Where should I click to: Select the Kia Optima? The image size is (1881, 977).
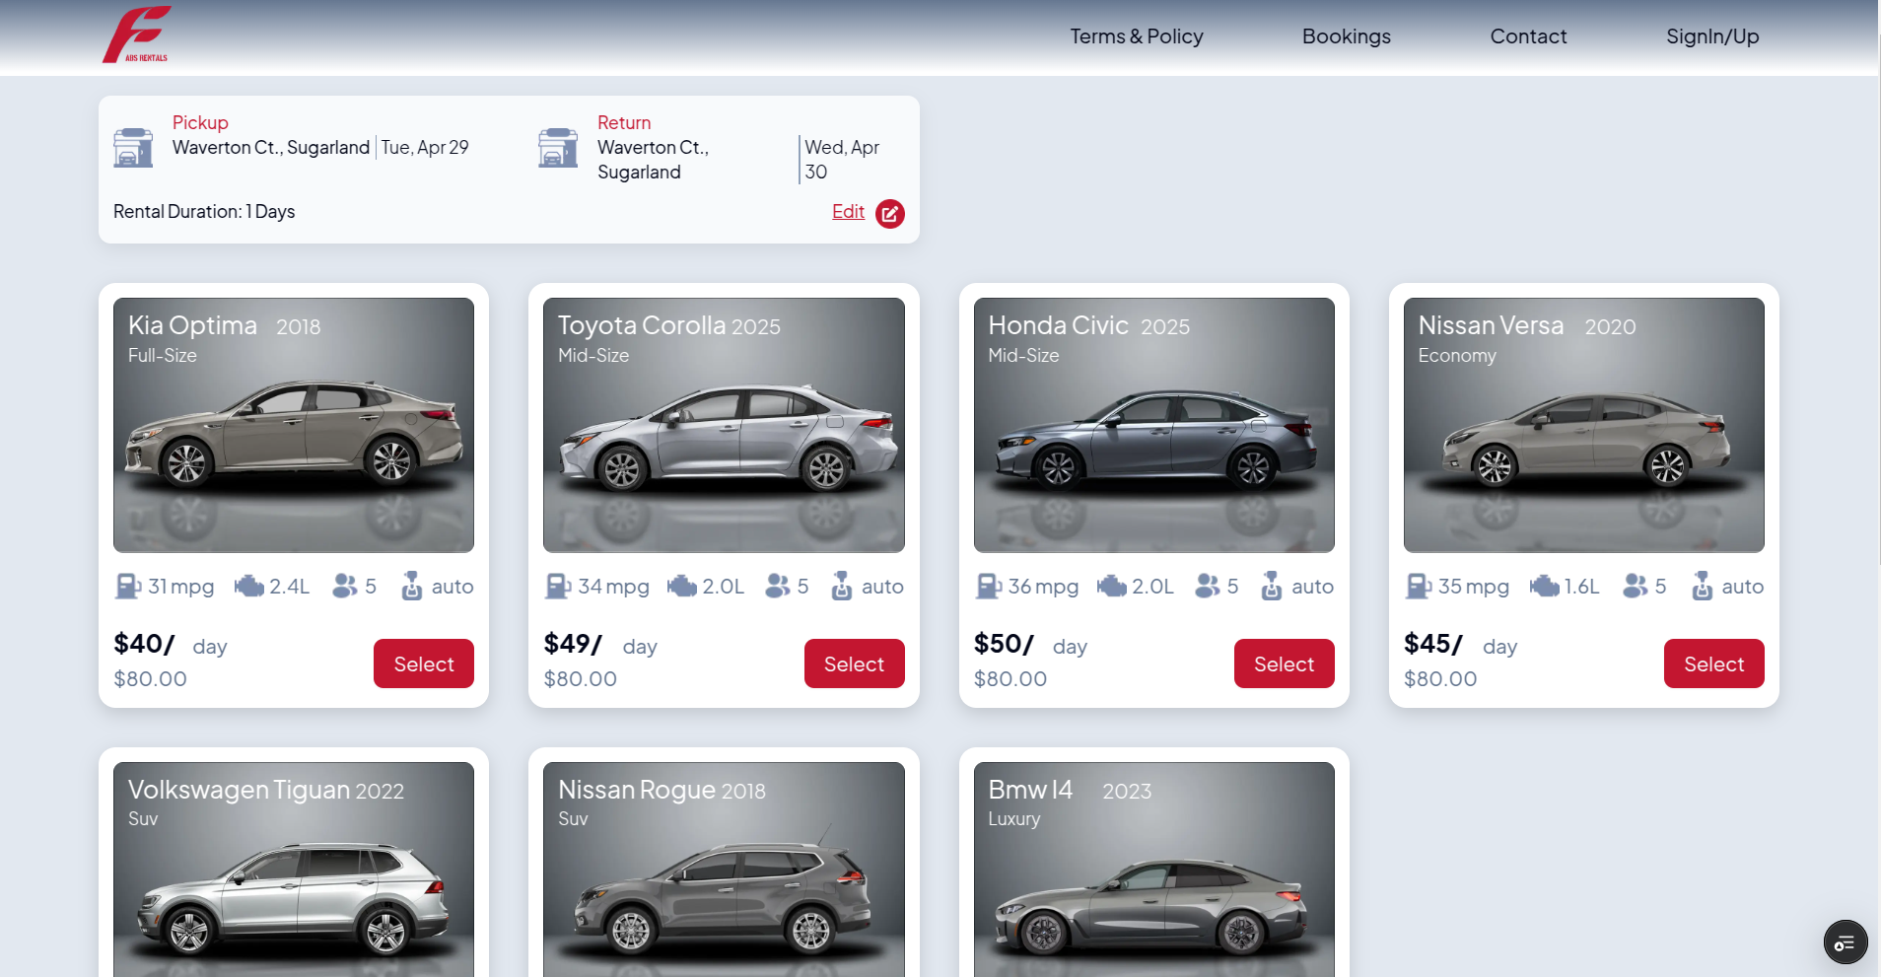[424, 663]
